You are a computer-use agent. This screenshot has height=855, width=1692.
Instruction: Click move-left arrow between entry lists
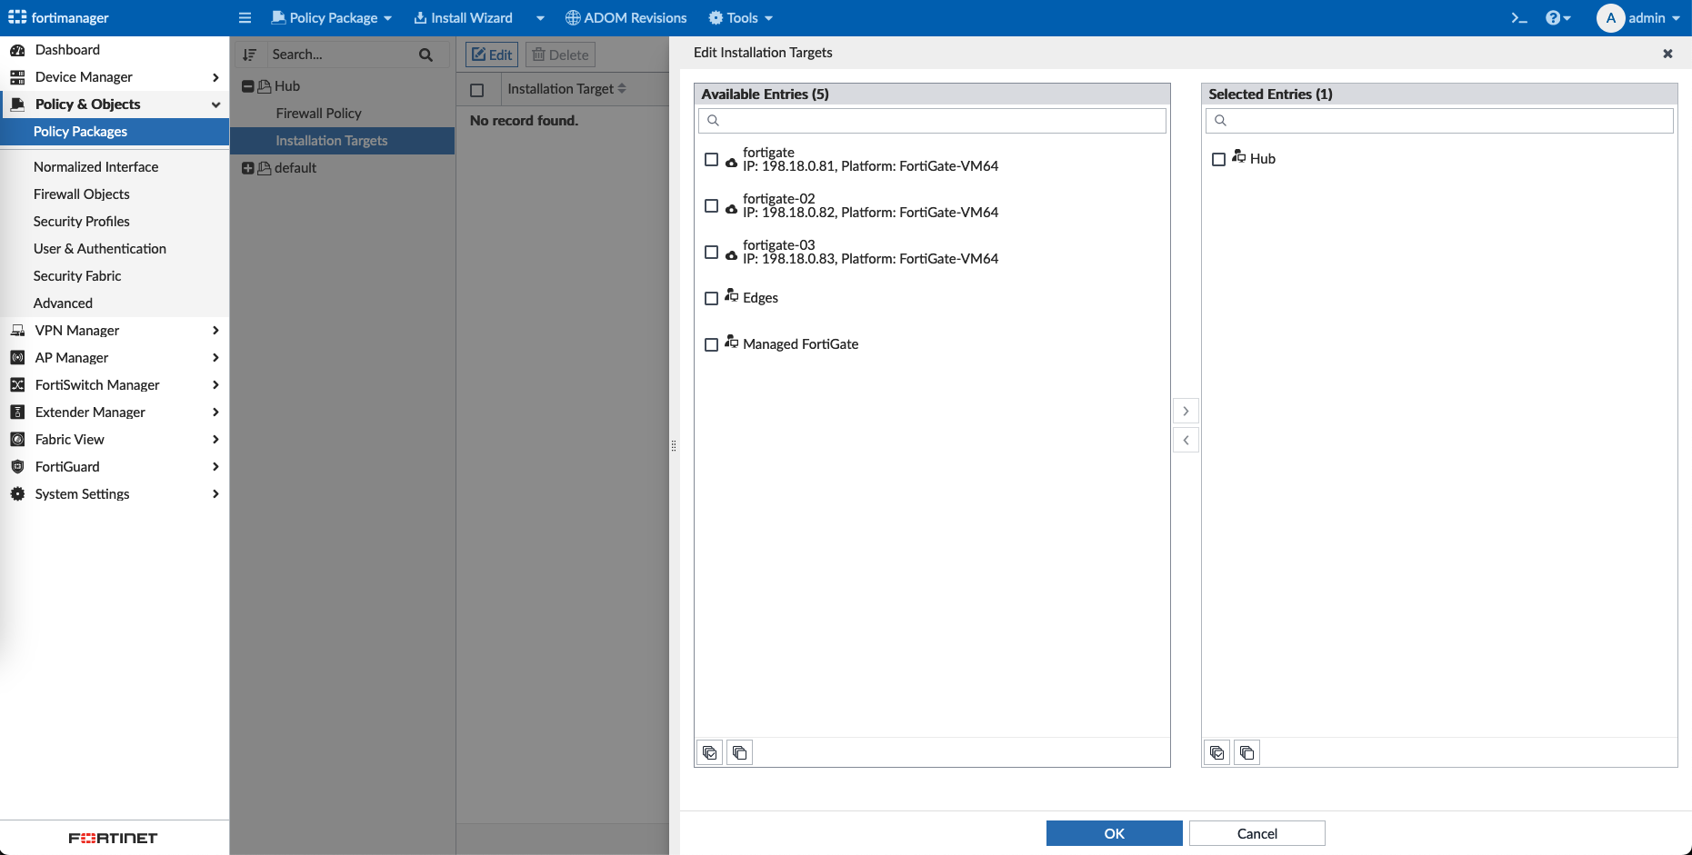click(1186, 441)
